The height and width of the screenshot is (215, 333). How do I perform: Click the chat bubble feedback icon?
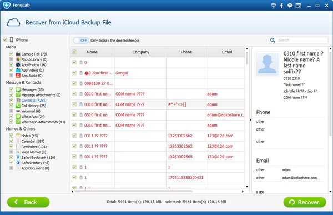click(290, 6)
